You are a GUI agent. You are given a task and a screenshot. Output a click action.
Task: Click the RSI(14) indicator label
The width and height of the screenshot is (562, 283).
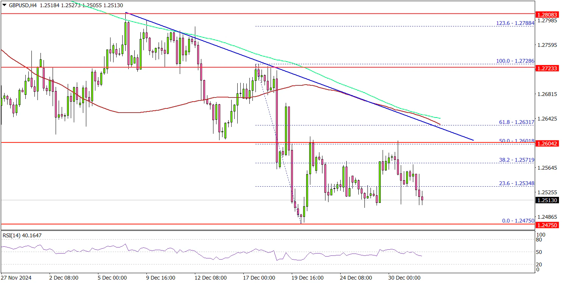(22, 235)
